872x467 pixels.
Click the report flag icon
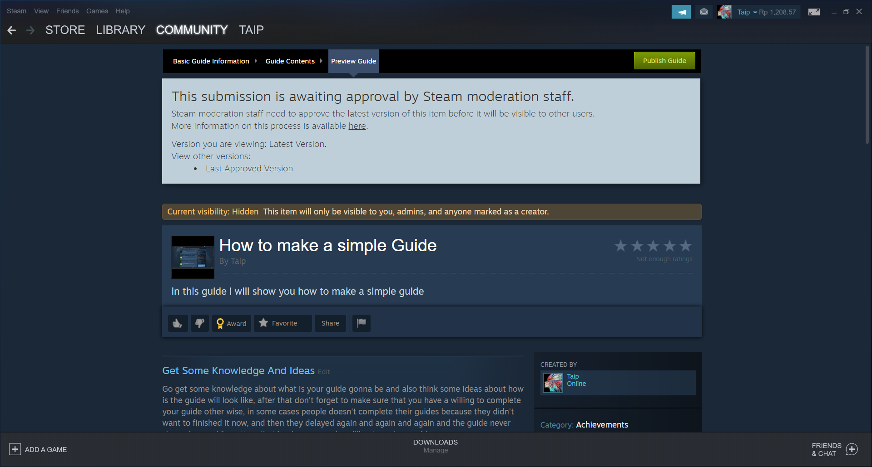click(362, 323)
